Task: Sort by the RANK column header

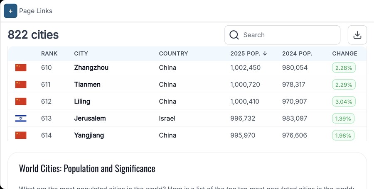Action: pyautogui.click(x=49, y=53)
